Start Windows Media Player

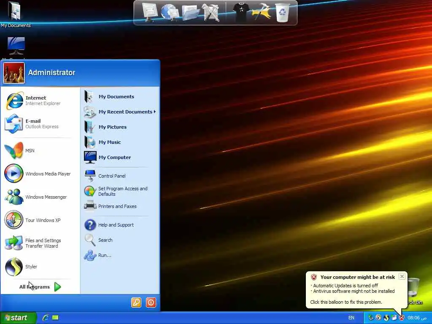pyautogui.click(x=40, y=173)
